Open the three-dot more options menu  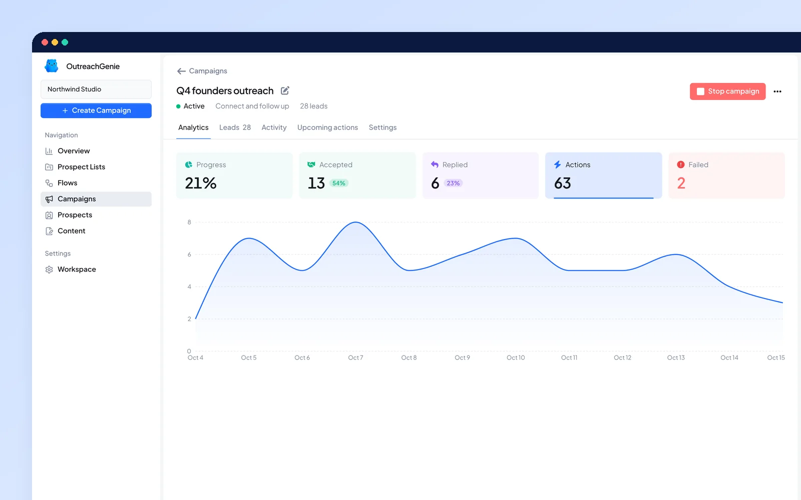coord(777,91)
